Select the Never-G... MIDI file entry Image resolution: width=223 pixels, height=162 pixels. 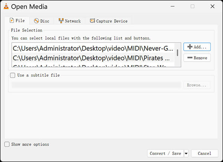[x=93, y=48]
